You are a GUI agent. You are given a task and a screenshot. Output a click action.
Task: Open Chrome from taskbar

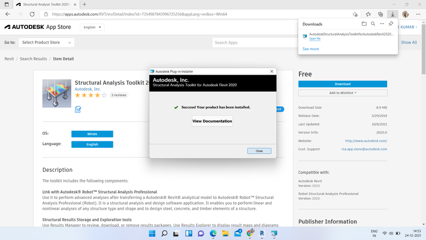tap(250, 233)
